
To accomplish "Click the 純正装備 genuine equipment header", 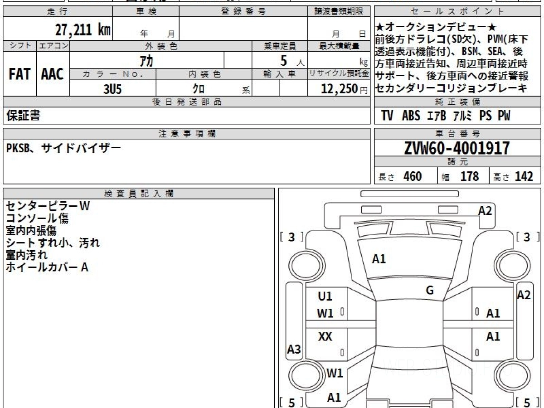I will point(458,102).
